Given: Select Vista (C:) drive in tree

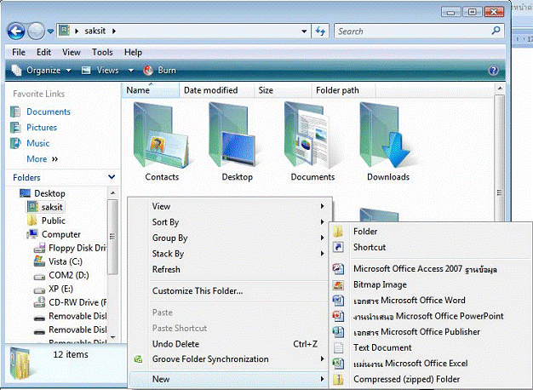Looking at the screenshot, I should tap(58, 261).
